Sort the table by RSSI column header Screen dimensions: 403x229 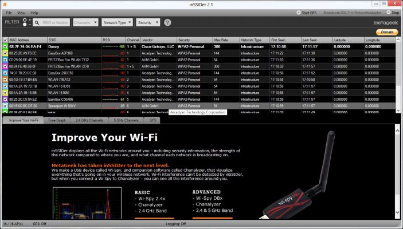point(112,40)
